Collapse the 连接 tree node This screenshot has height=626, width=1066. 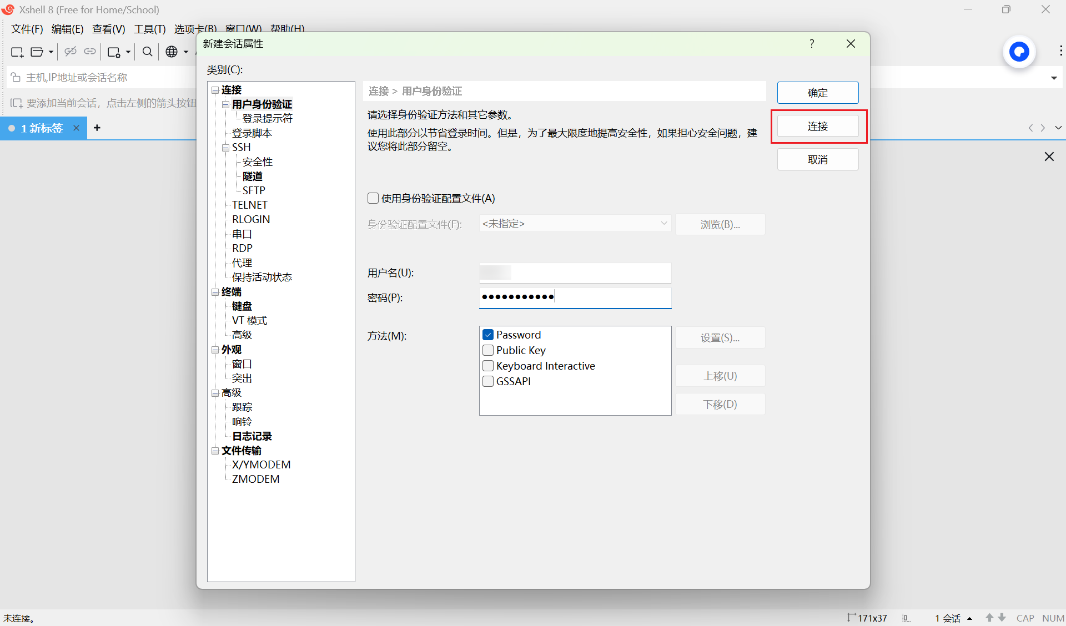(x=215, y=90)
